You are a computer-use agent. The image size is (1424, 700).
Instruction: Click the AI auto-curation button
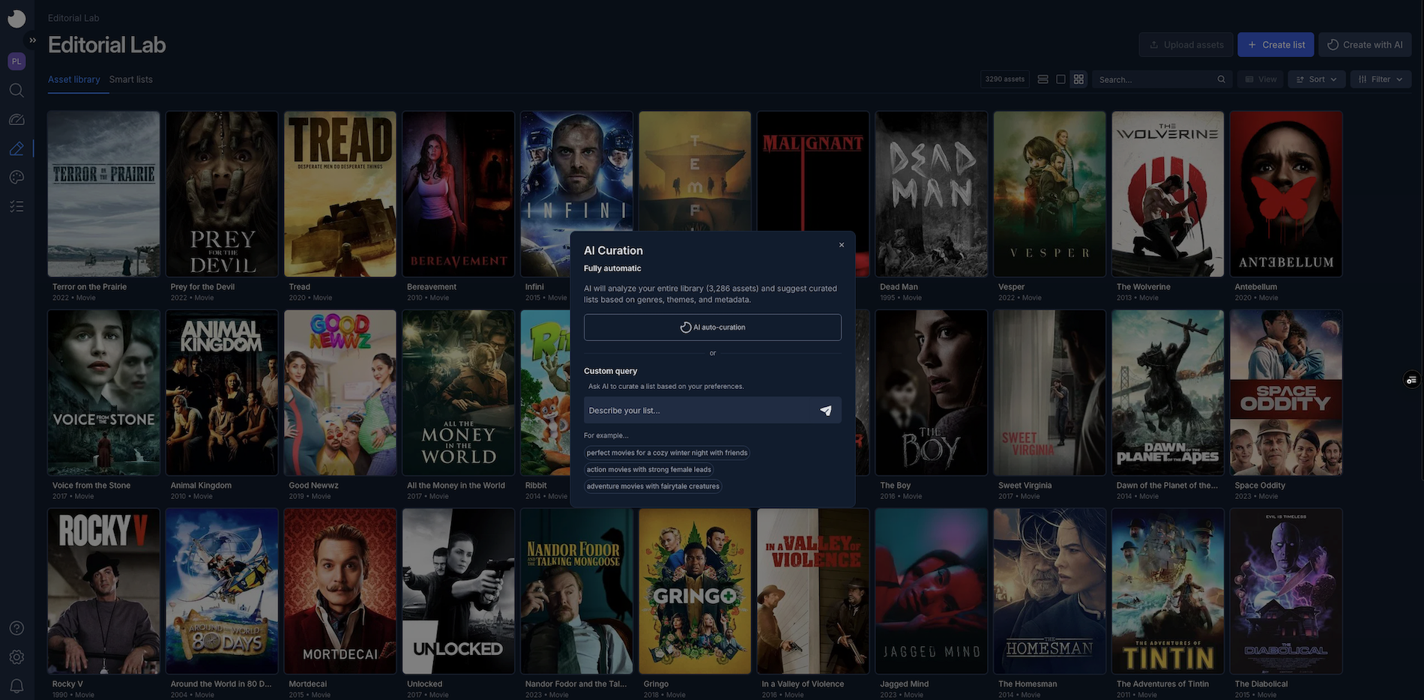(x=712, y=328)
